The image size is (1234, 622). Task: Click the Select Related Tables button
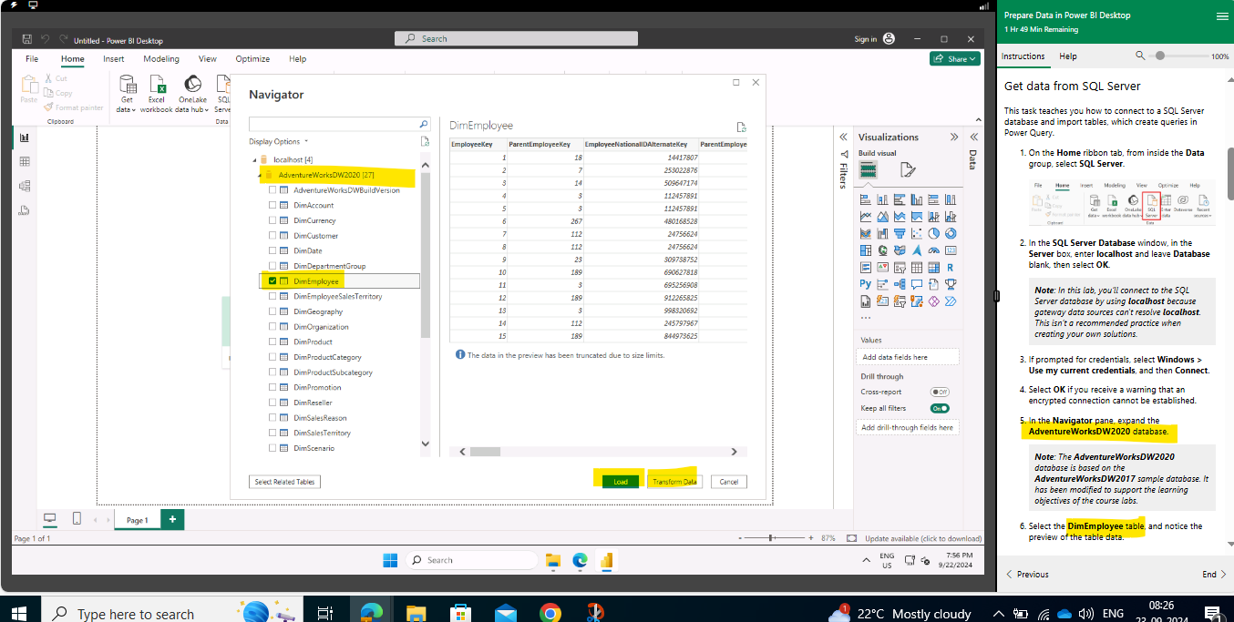click(285, 482)
